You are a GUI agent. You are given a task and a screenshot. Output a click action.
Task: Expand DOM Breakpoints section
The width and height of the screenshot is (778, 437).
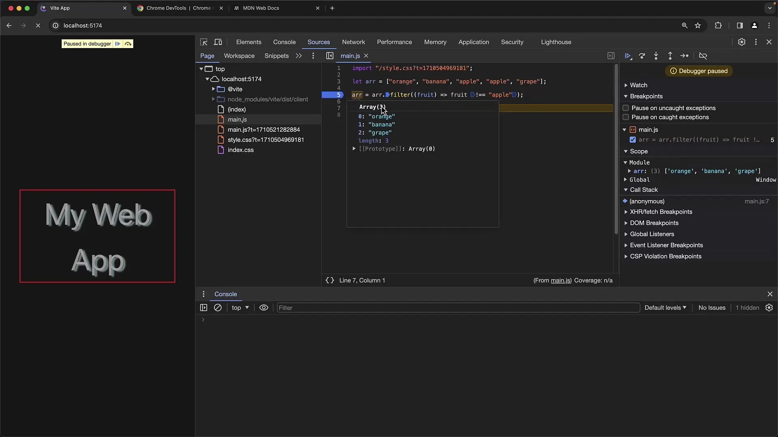[x=654, y=223]
